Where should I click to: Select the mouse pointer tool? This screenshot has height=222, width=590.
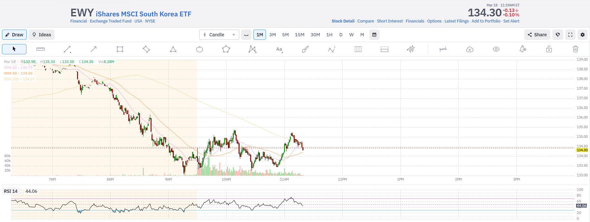click(14, 49)
